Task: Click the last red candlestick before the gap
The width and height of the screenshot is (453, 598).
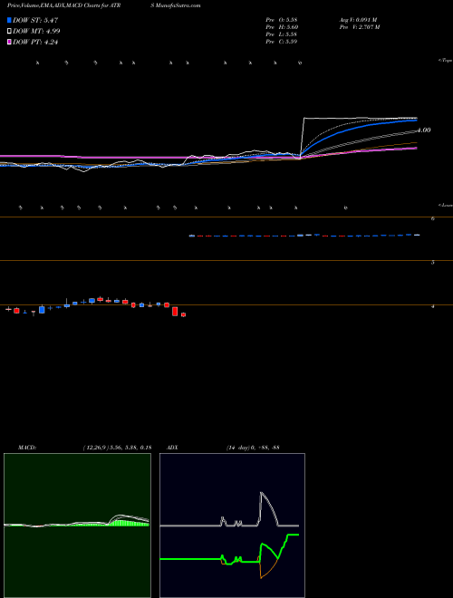Action: point(183,314)
